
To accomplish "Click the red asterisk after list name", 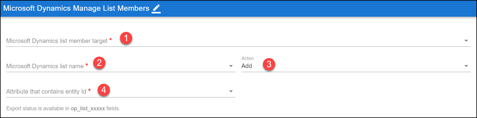I will [x=87, y=65].
